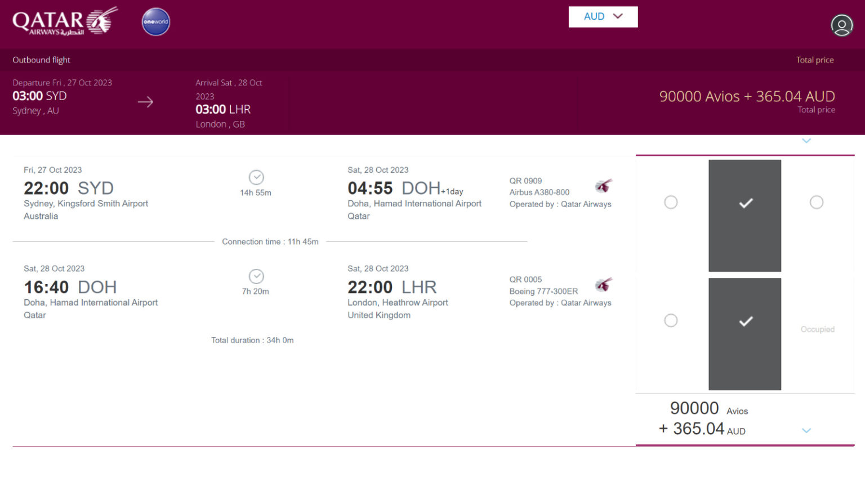Viewport: 865px width, 486px height.
Task: Open the AUD currency dropdown
Action: point(603,16)
